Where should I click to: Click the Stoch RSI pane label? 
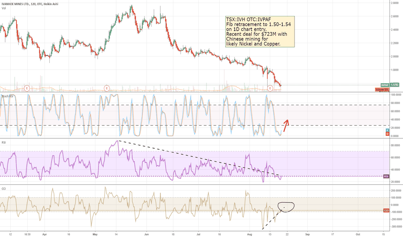coord(7,97)
